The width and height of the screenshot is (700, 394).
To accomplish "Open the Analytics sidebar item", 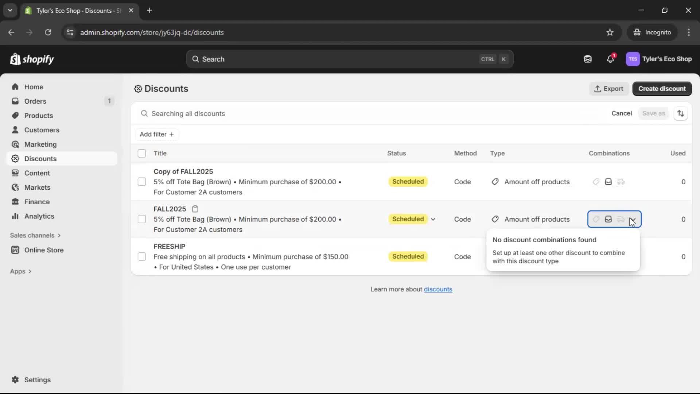I will click(39, 216).
